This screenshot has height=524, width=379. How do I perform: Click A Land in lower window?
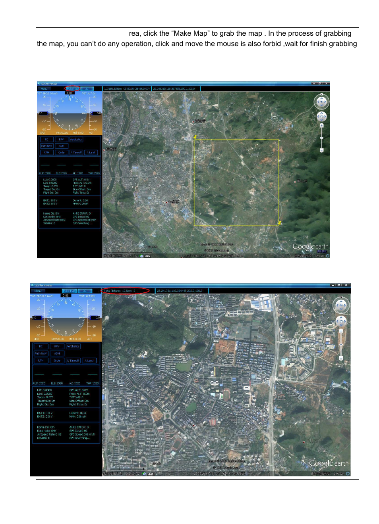point(89,361)
